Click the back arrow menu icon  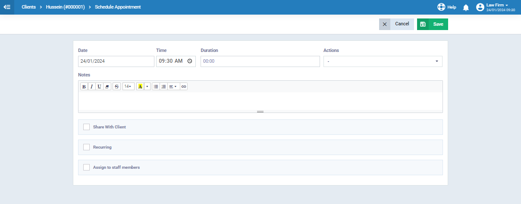coord(7,7)
